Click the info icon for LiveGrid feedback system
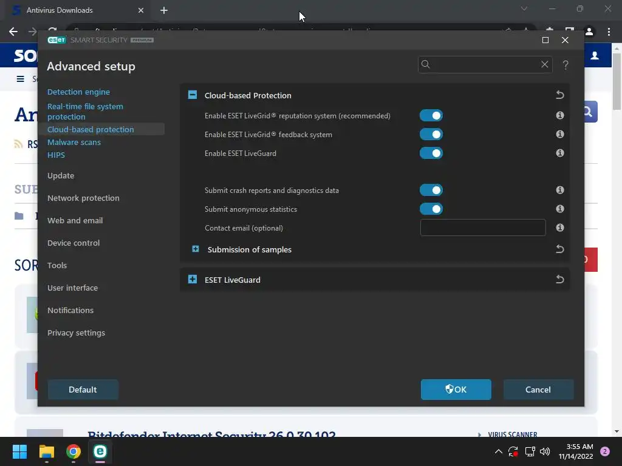This screenshot has height=466, width=622. (559, 134)
